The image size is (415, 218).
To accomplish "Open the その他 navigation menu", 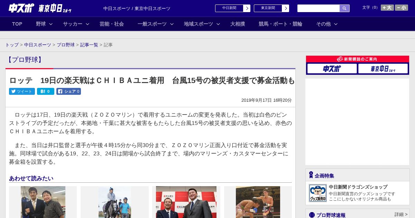I will (323, 24).
